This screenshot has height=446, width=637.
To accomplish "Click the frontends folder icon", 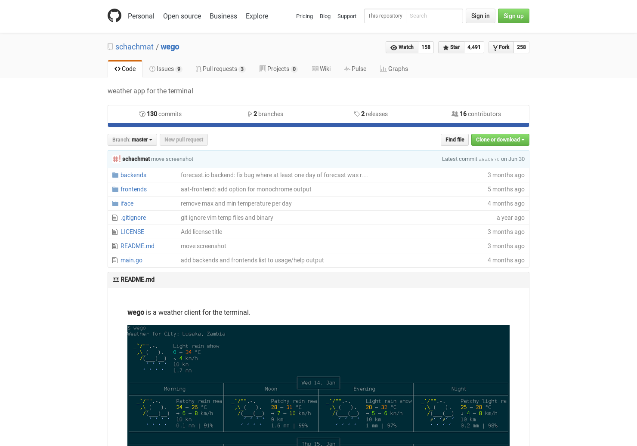I will (115, 189).
